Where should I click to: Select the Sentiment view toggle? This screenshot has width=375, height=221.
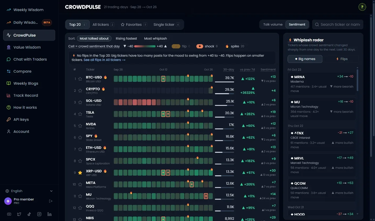tap(297, 24)
